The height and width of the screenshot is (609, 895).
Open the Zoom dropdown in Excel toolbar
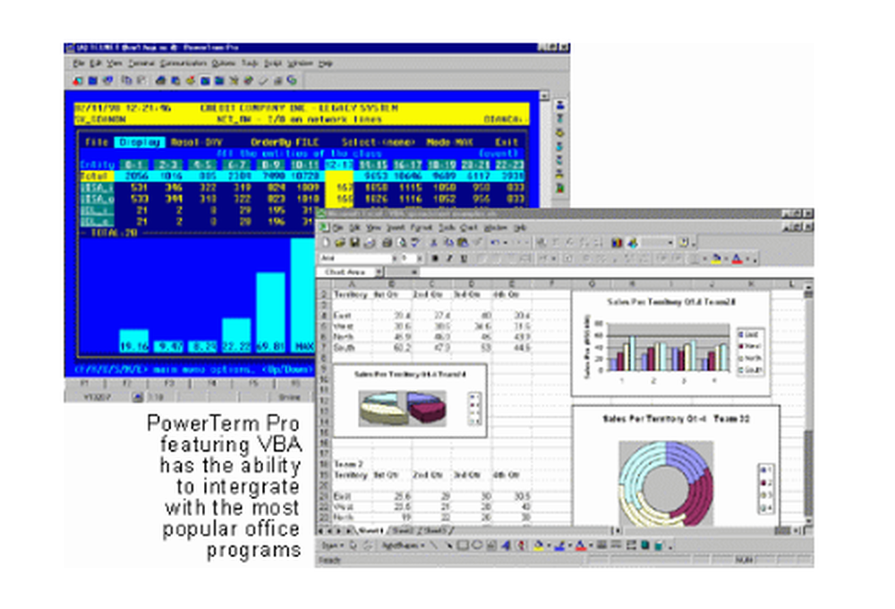[x=670, y=243]
